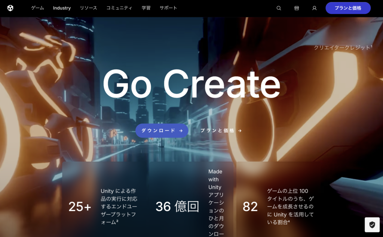
Task: Open the クリエイタークレジット link
Action: tap(343, 47)
